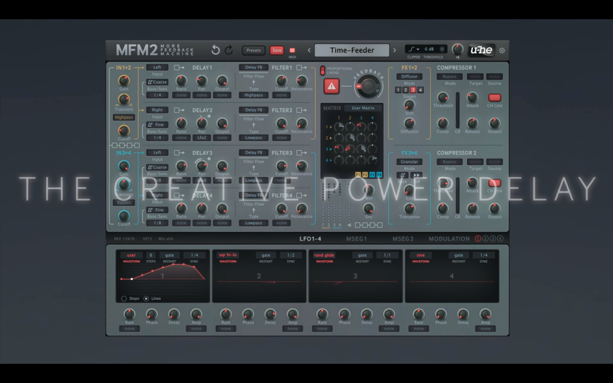Click the DELAY2 routing arrow icon
This screenshot has height=383, width=613.
coord(179,110)
